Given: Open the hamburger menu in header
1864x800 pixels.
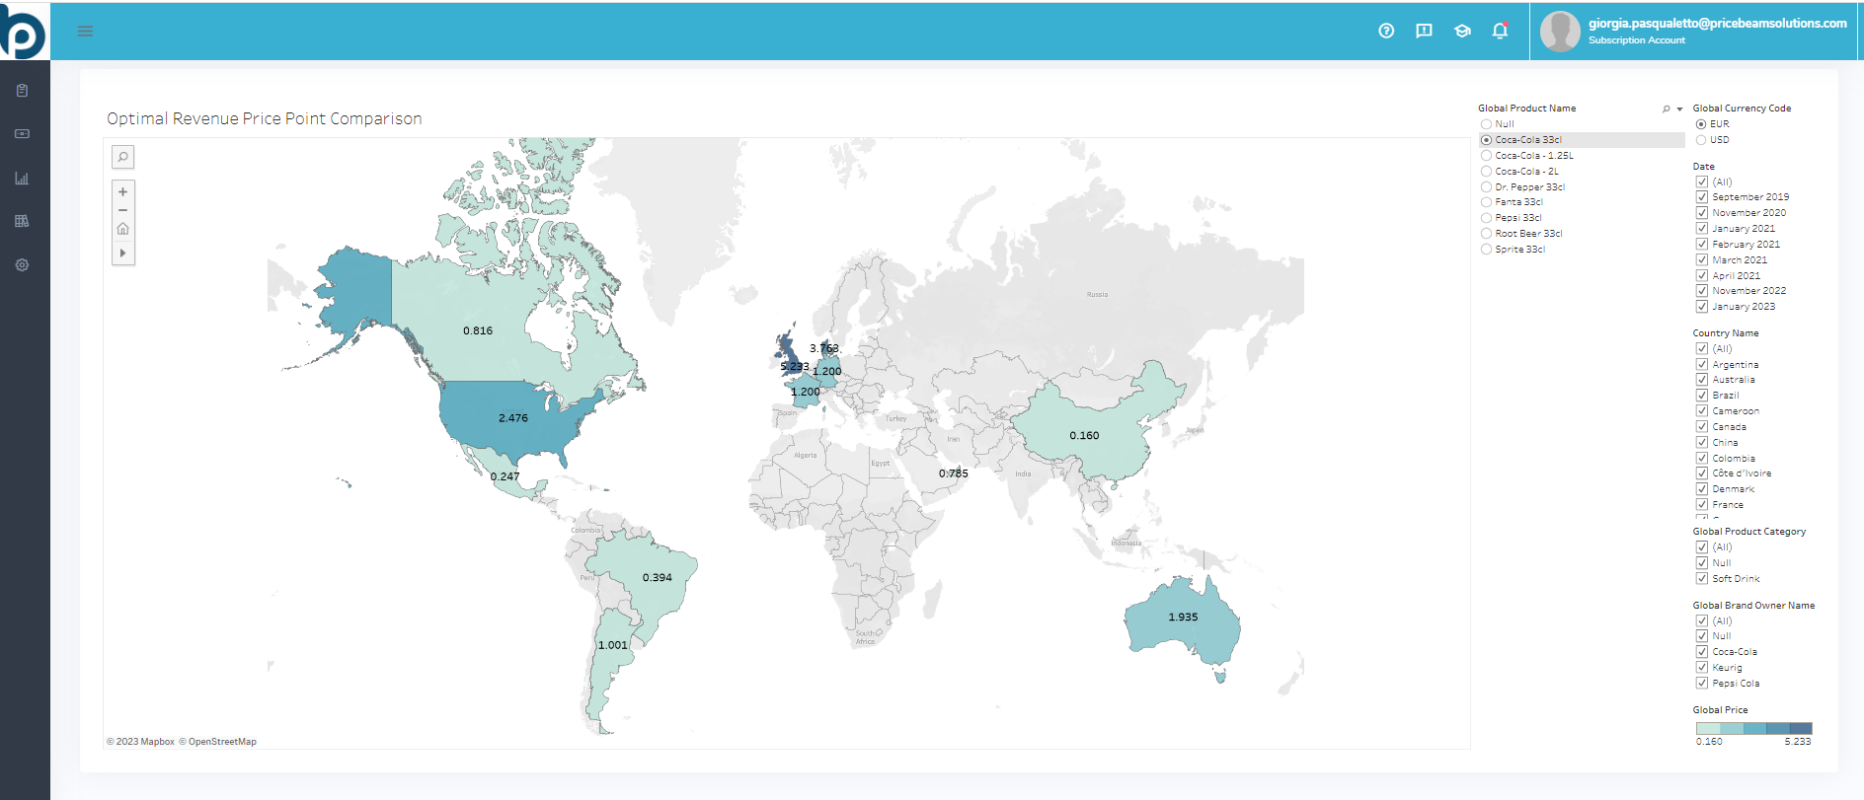Looking at the screenshot, I should tap(85, 32).
